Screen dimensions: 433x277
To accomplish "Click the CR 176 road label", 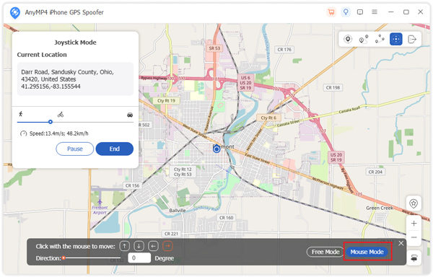I will [x=284, y=49].
